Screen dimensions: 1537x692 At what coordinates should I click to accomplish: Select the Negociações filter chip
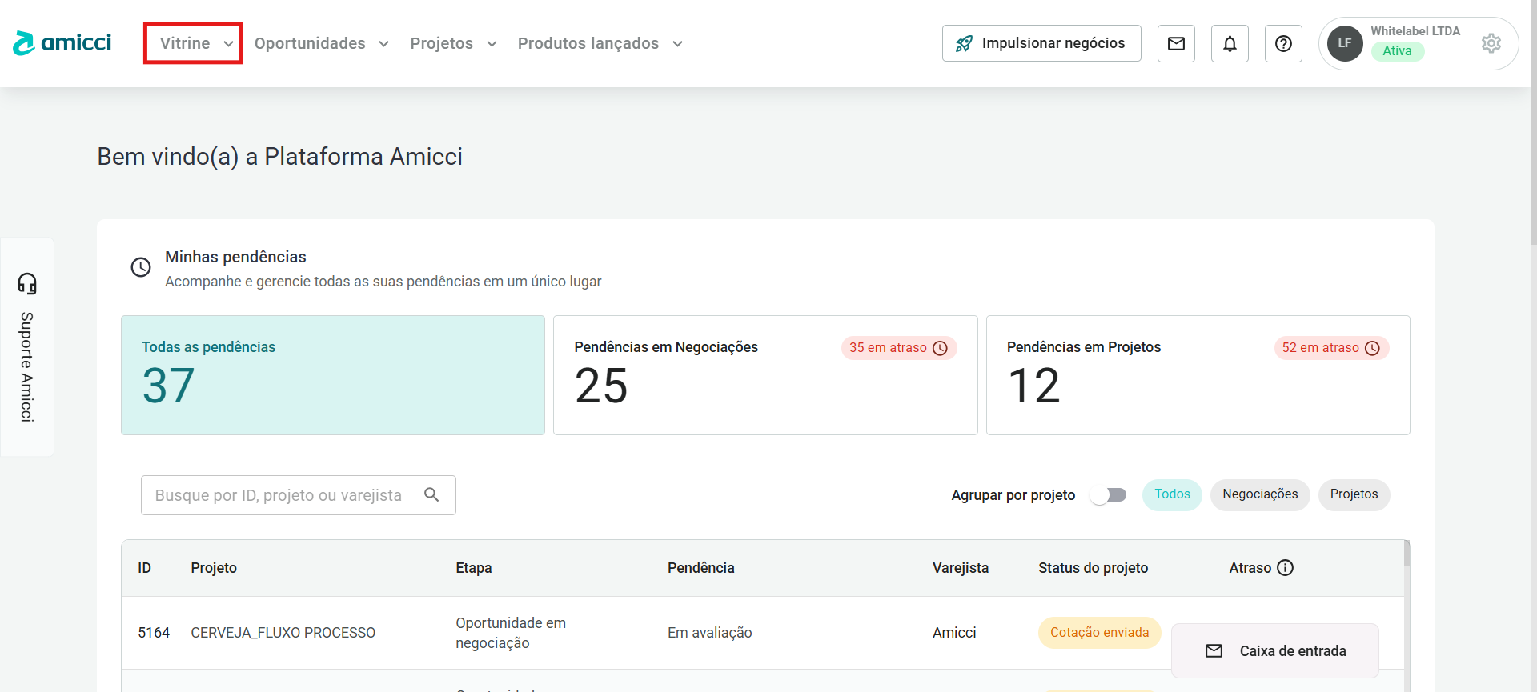click(1259, 494)
